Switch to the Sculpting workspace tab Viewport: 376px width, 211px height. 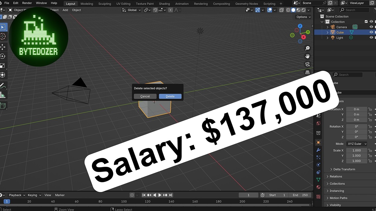point(105,4)
